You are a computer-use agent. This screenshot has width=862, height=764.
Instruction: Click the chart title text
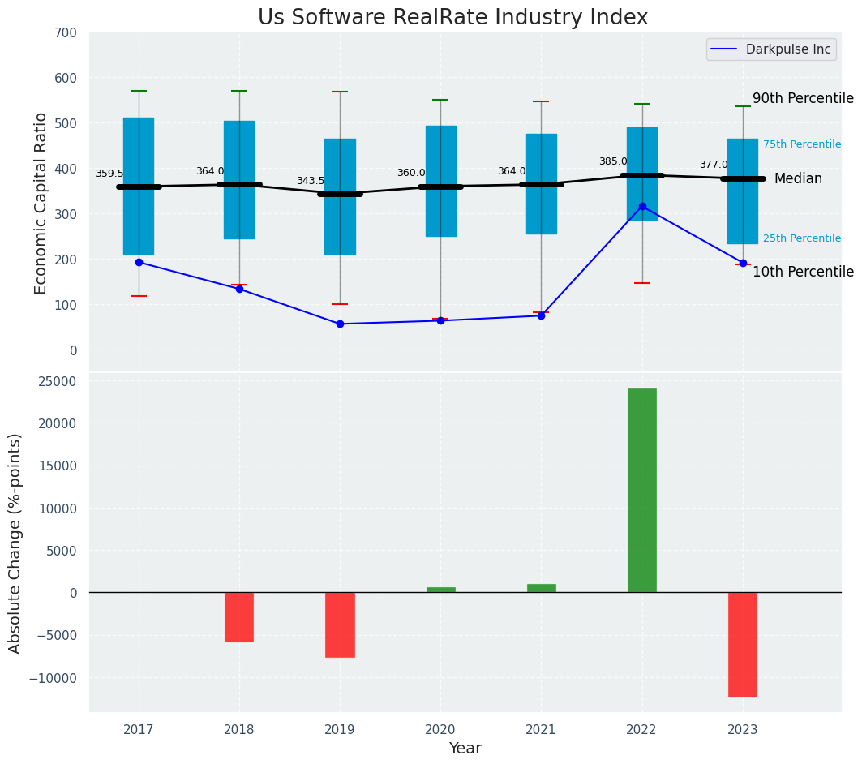pyautogui.click(x=452, y=17)
